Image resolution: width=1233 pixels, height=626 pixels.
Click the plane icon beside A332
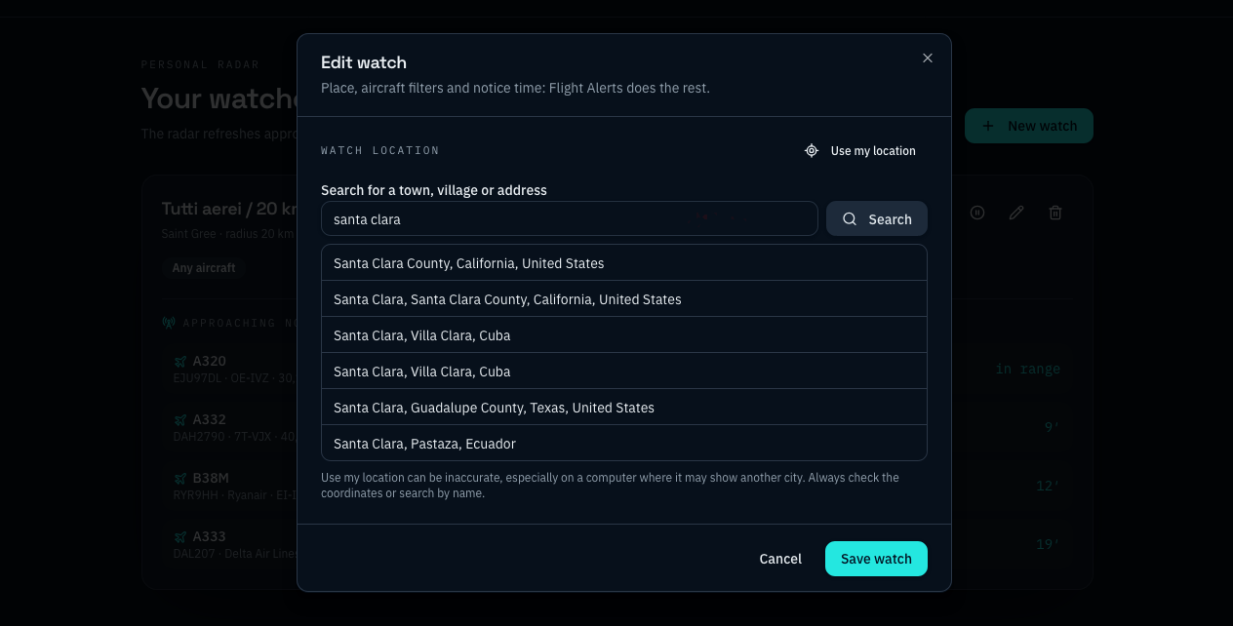click(180, 420)
